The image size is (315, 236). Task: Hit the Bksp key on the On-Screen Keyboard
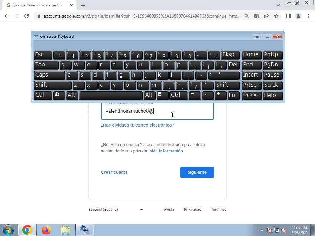230,55
